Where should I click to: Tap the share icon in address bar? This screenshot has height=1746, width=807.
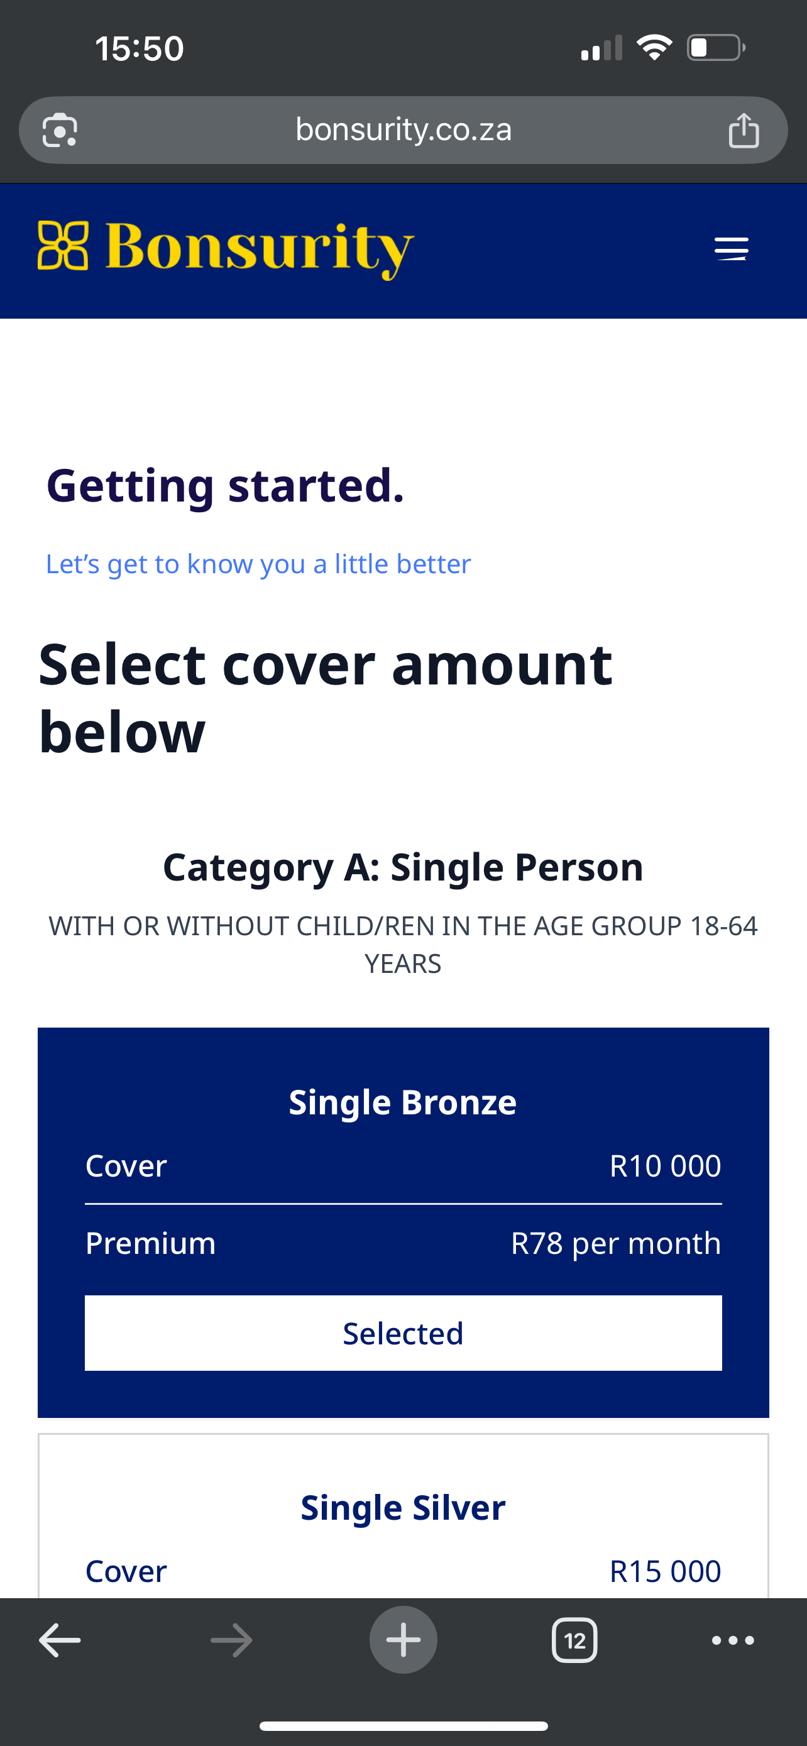[744, 130]
